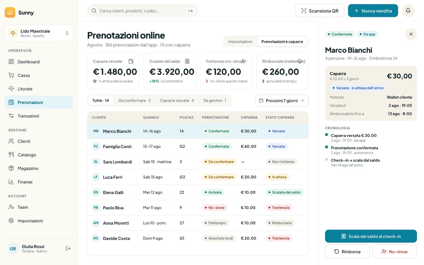424x265 pixels.
Task: Open Clienti in the sidebar
Action: tap(39, 141)
